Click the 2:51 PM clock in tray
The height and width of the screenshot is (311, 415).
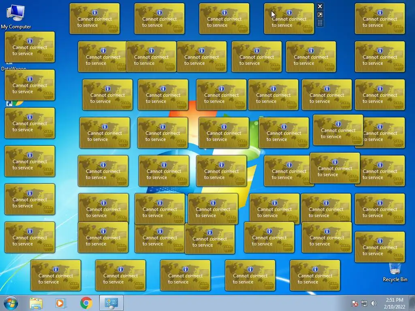(x=395, y=303)
